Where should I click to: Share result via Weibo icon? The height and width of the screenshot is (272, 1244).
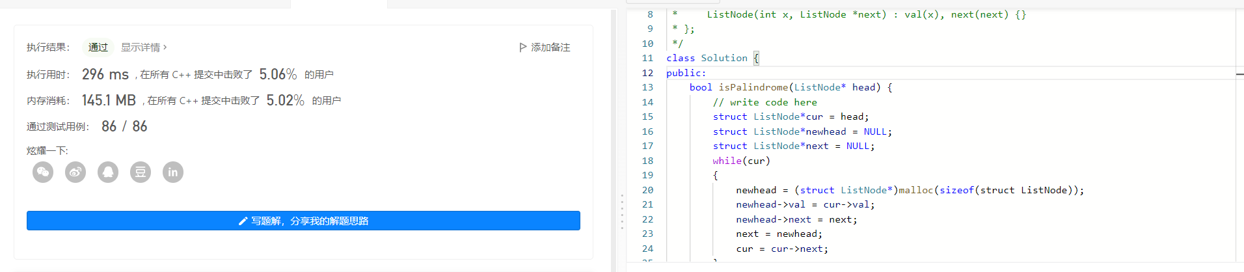[75, 172]
